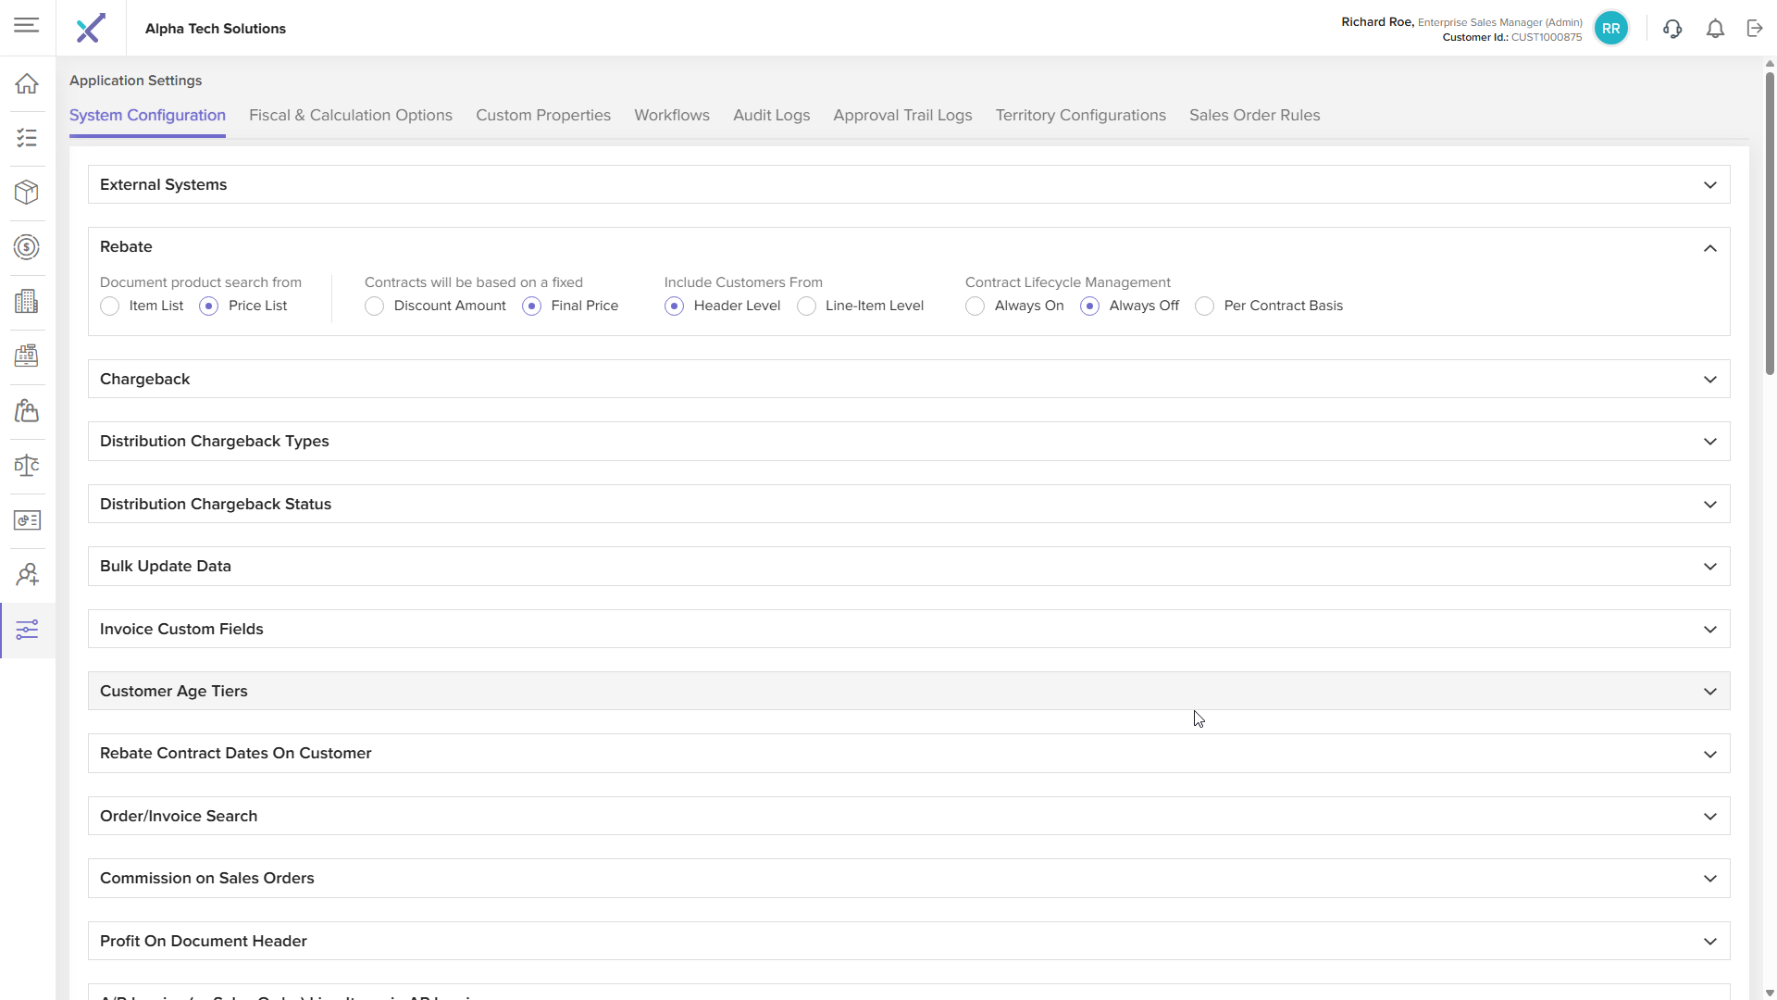Switch to Fiscal & Calculation Options tab

click(350, 116)
